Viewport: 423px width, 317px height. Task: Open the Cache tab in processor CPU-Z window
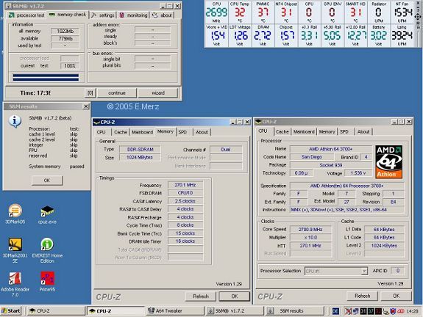(282, 131)
